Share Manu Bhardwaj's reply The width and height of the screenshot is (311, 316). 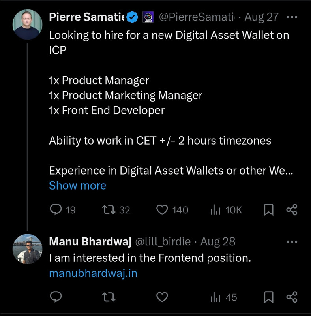(292, 297)
